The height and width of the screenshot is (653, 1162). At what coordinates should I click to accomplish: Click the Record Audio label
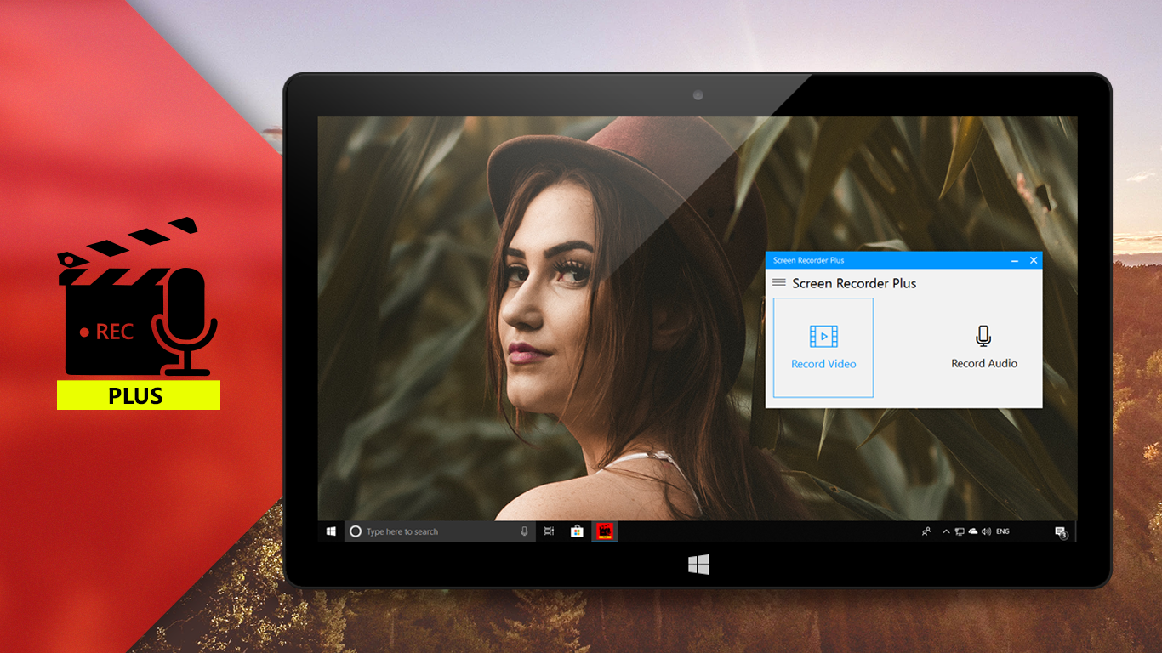tap(983, 363)
